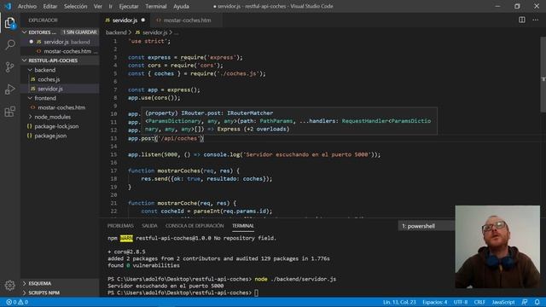Screen dimensions: 546x307
Task: Collapse the frontend folder
Action: (x=31, y=98)
